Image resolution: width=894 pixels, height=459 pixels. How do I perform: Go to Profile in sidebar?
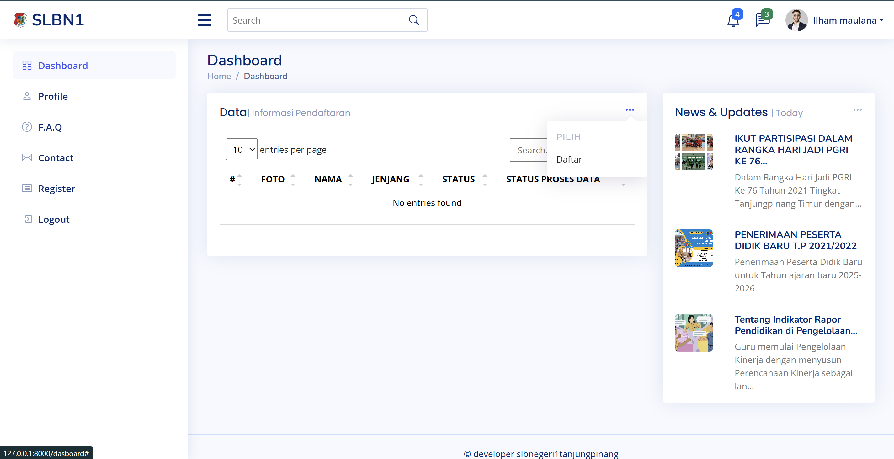tap(53, 97)
